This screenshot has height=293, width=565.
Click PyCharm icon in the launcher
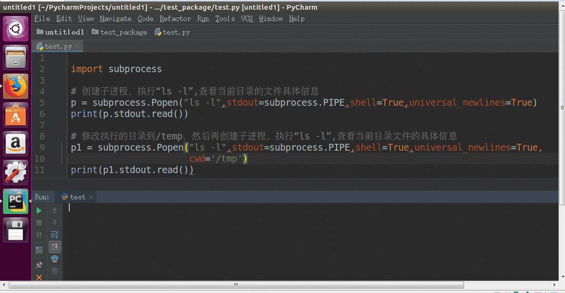click(16, 201)
